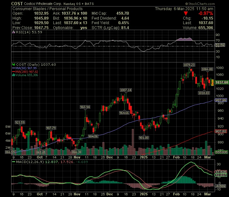Click the 1066.00 price high label
The height and width of the screenshot is (197, 229).
(x=207, y=69)
